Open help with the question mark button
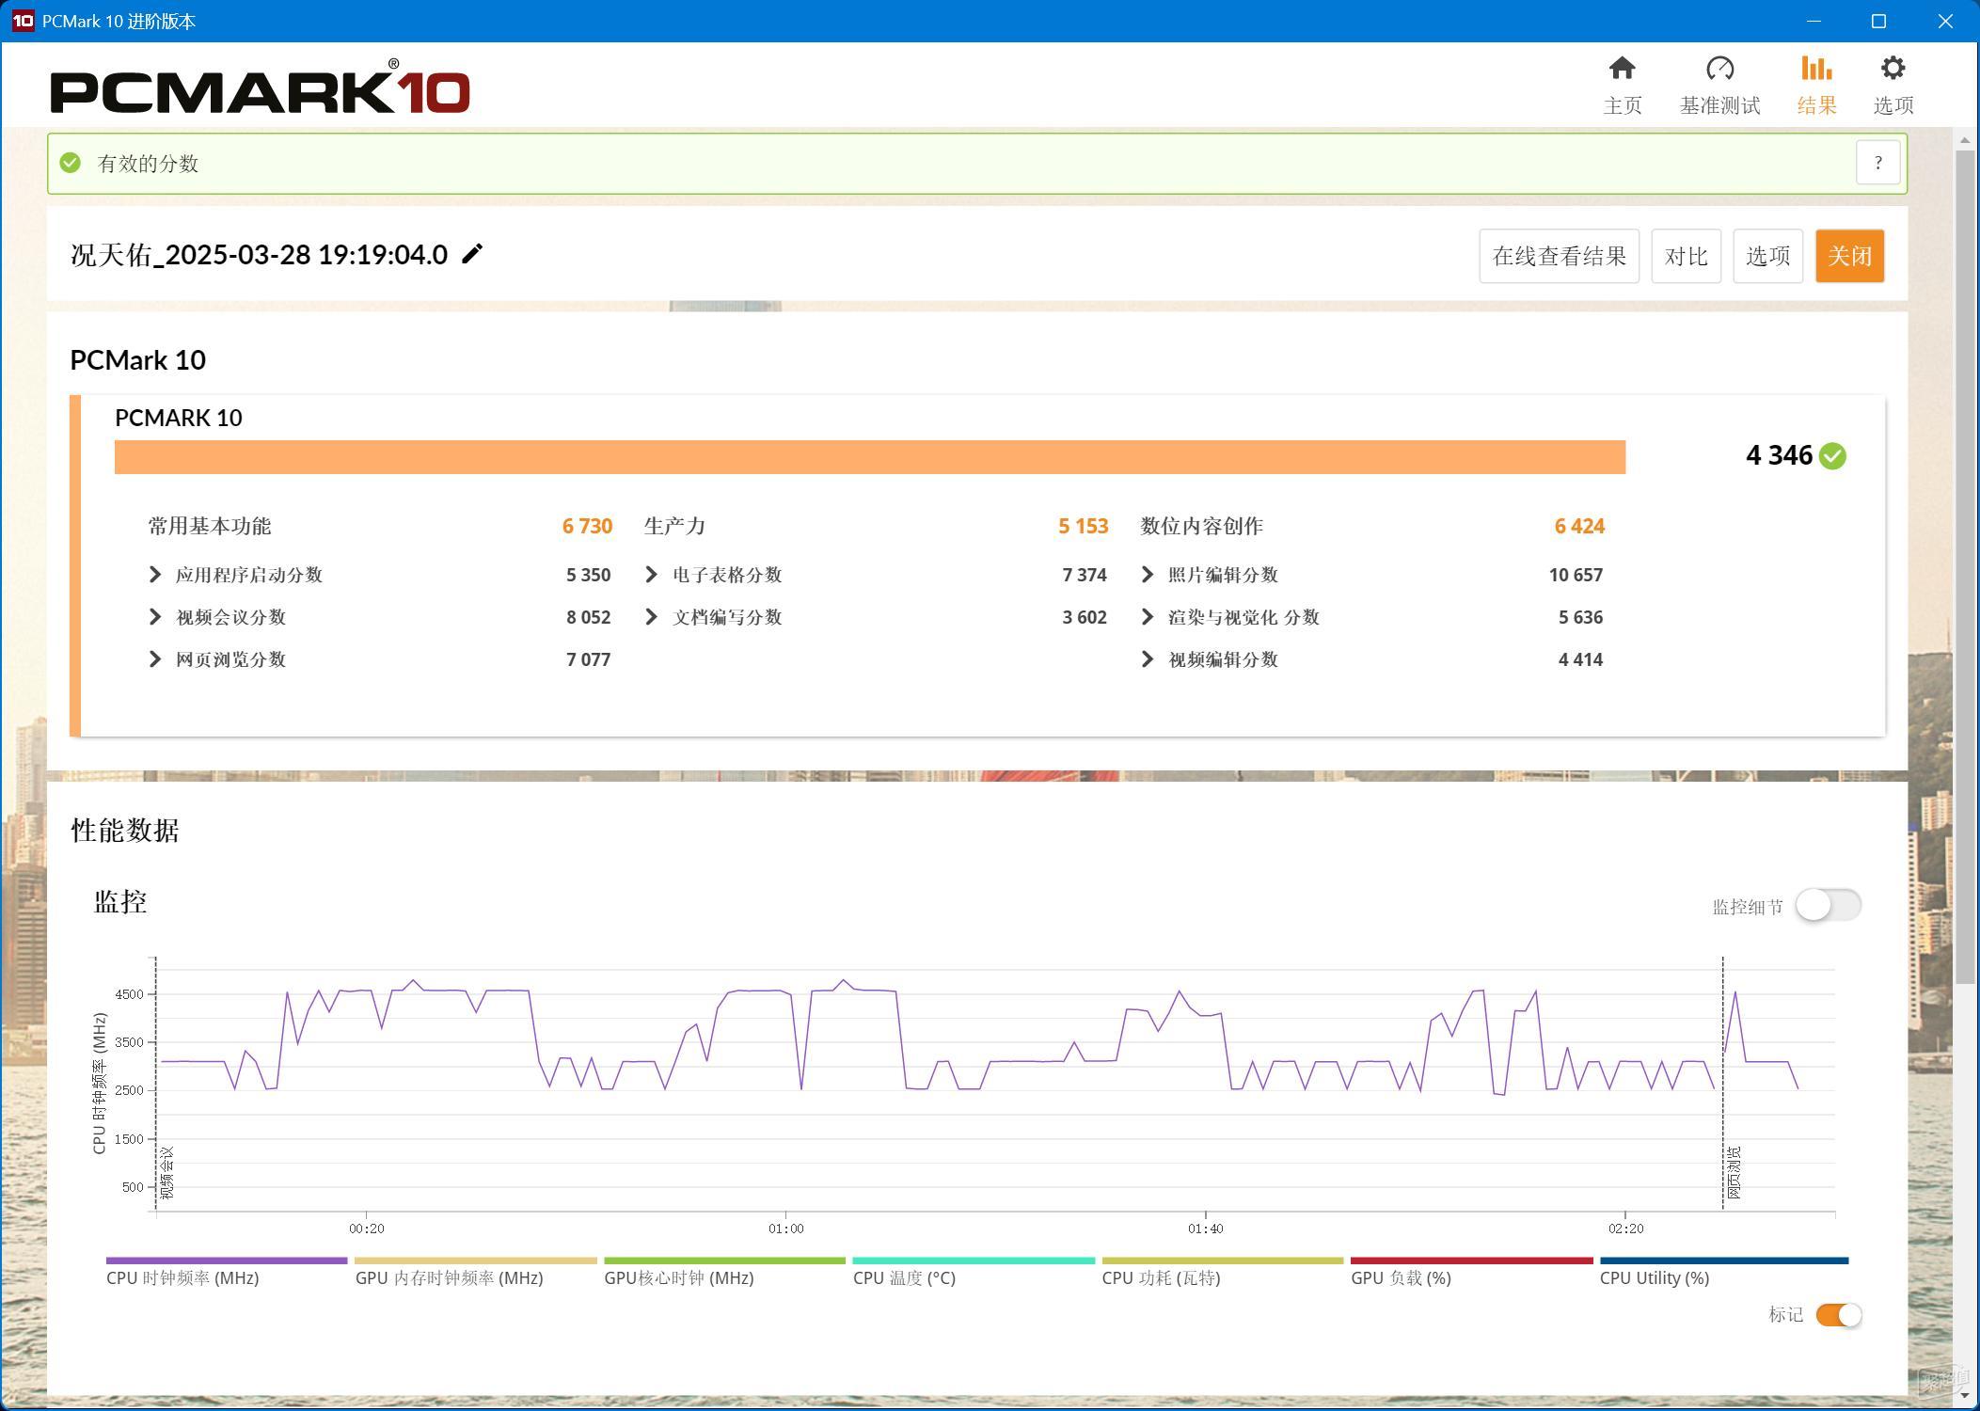Image resolution: width=1980 pixels, height=1411 pixels. pos(1877,164)
